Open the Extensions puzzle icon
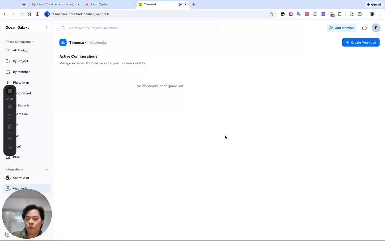This screenshot has height=241, width=385. tap(340, 14)
